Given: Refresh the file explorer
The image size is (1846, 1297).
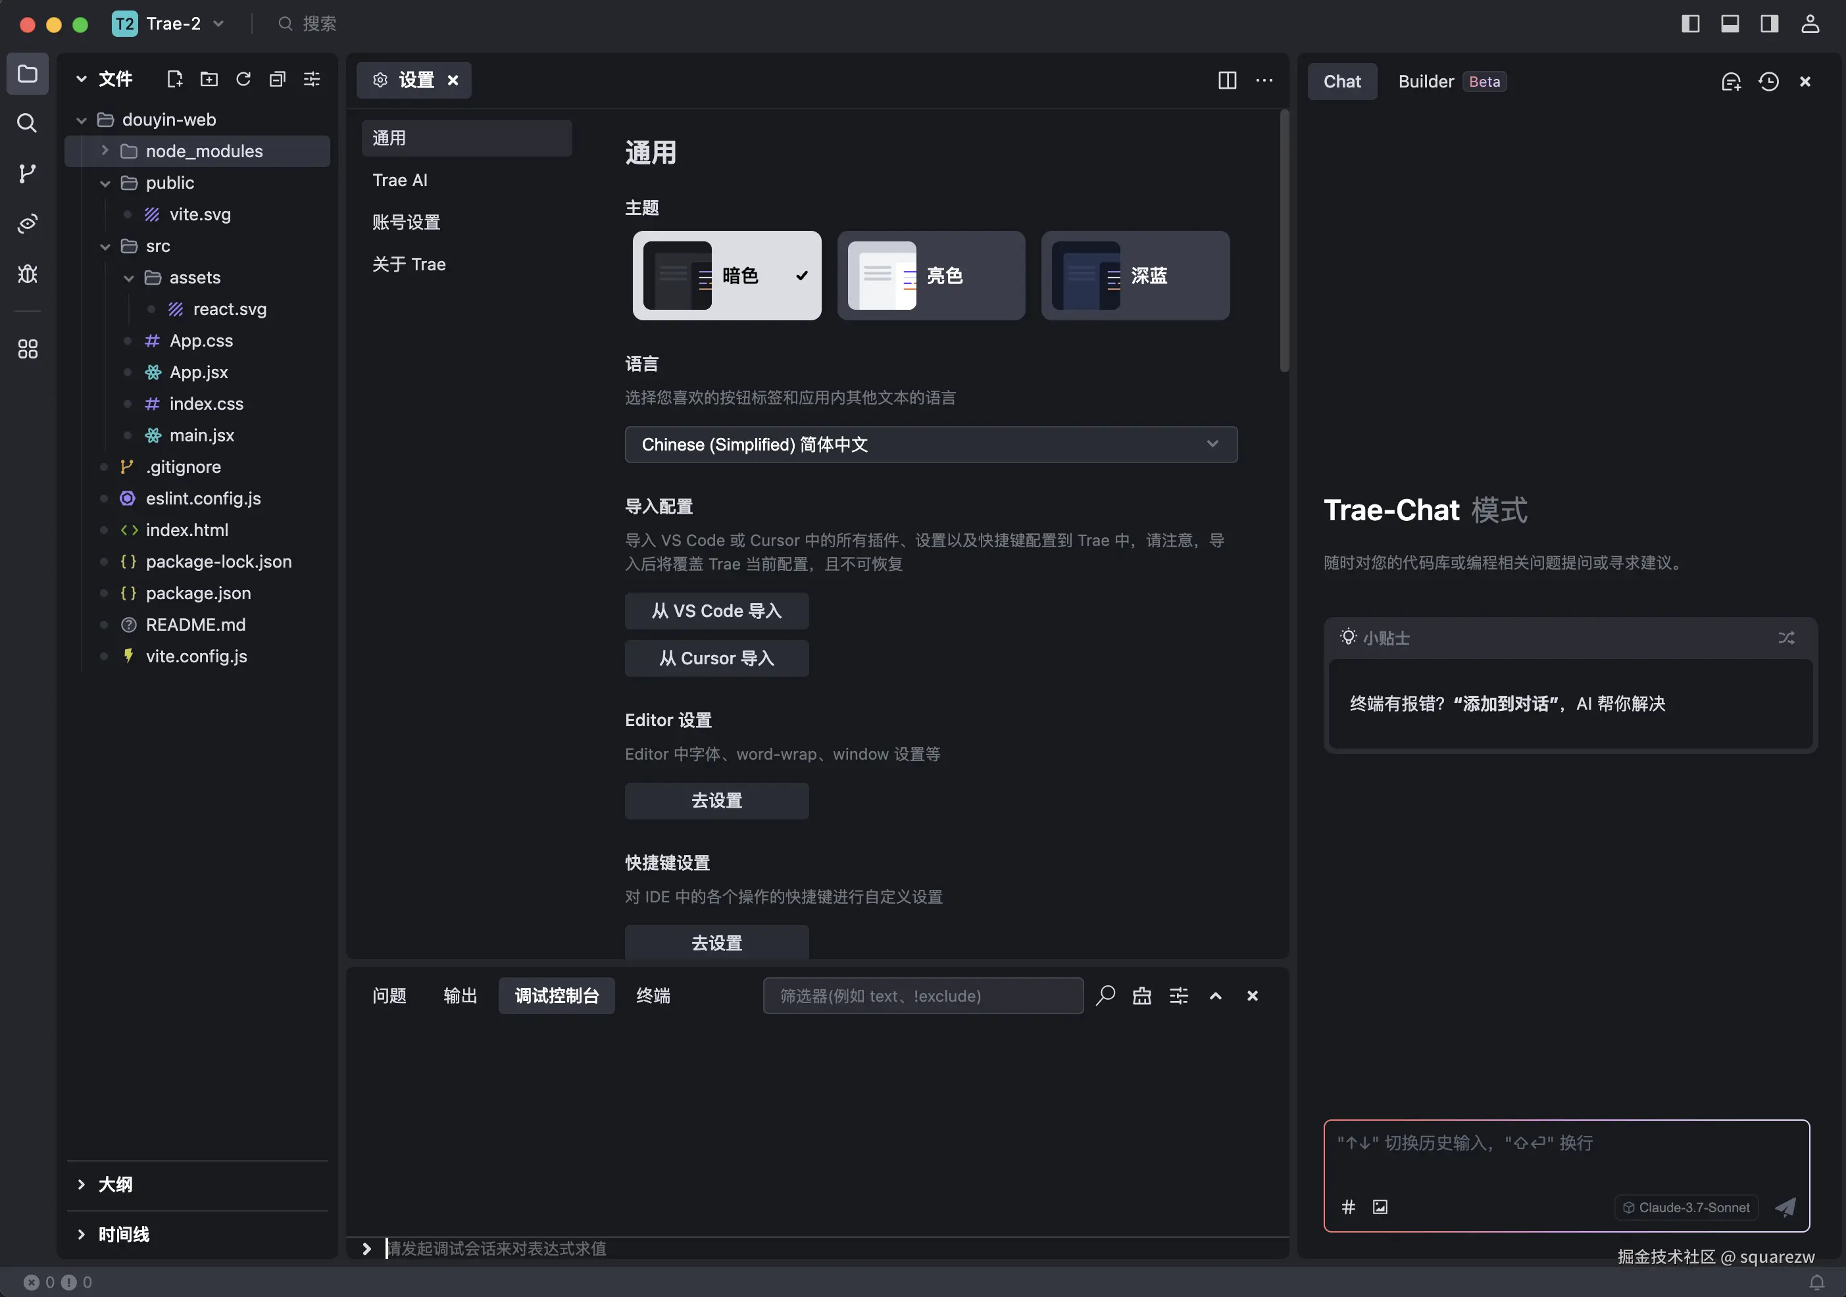Looking at the screenshot, I should point(243,79).
